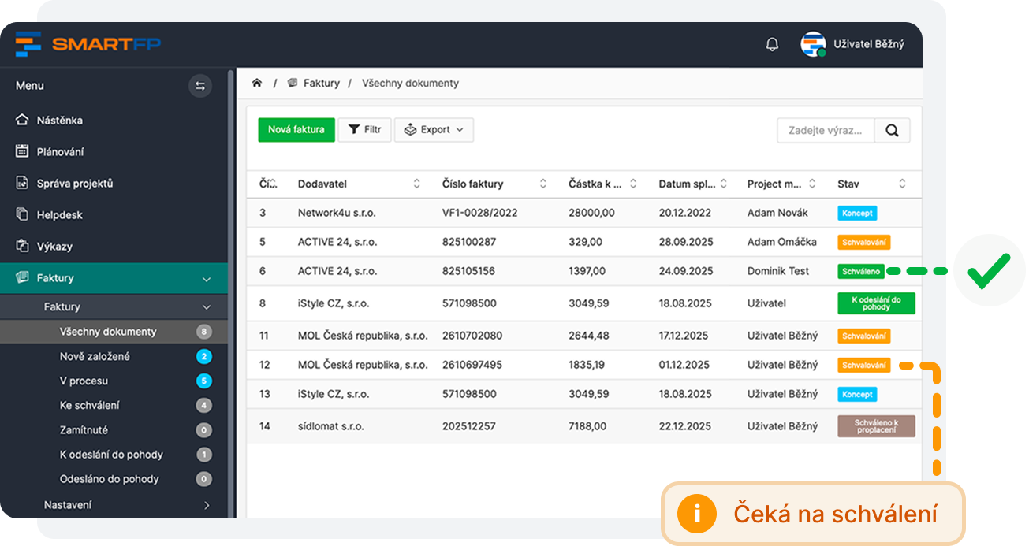Collapse the sidebar menu toggle
This screenshot has height=546, width=1029.
point(200,86)
